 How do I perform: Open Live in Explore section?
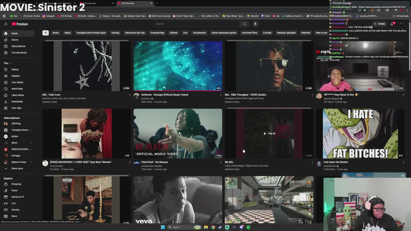click(19, 203)
